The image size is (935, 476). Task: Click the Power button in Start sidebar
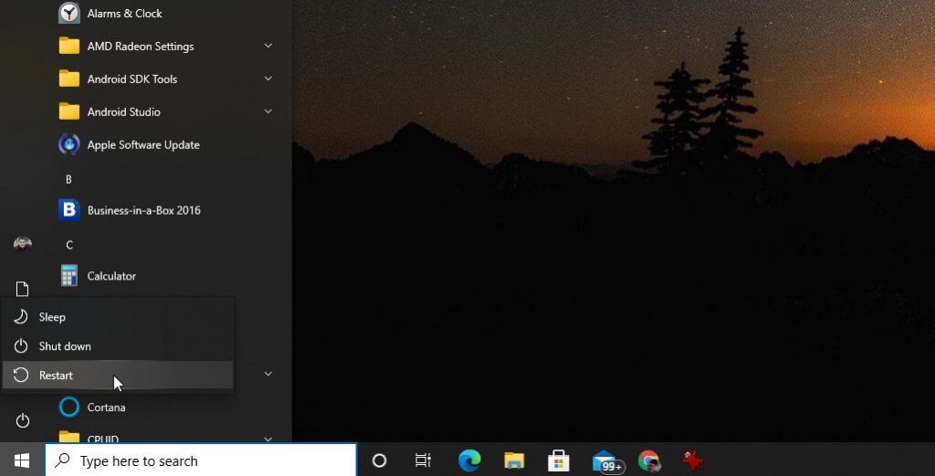click(22, 420)
